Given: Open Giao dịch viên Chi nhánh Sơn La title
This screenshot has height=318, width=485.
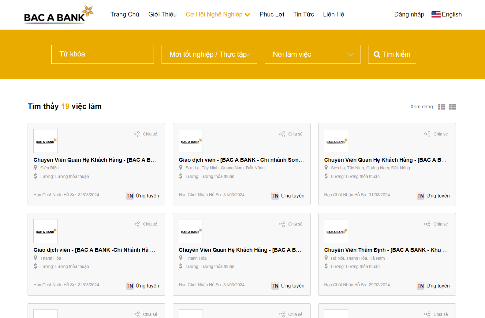Looking at the screenshot, I should pyautogui.click(x=241, y=160).
